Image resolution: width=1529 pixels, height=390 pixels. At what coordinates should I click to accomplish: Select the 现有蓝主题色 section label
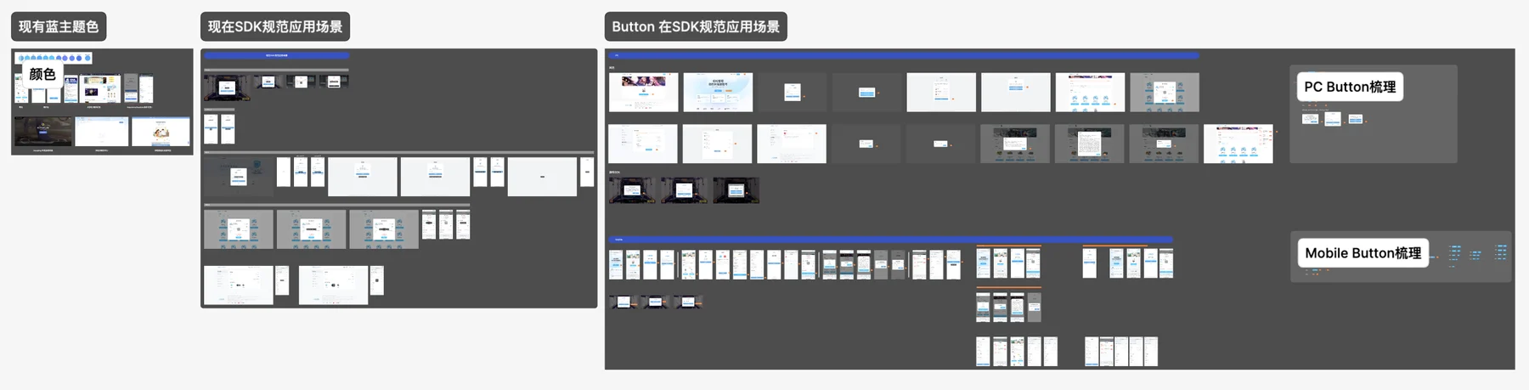tap(59, 26)
